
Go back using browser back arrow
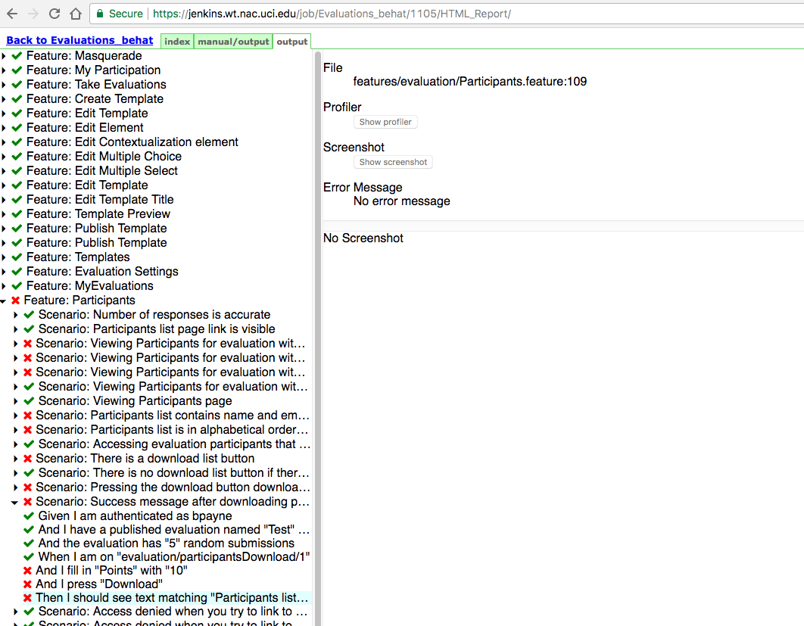pyautogui.click(x=12, y=14)
